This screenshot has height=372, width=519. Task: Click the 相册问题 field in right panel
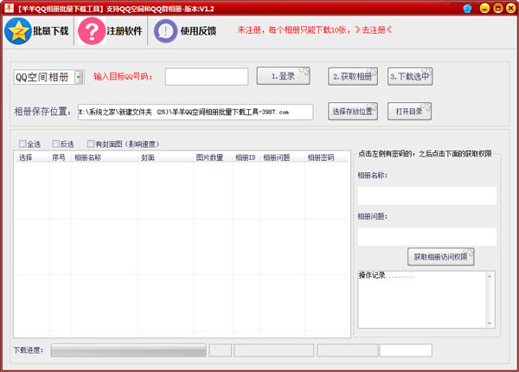point(427,237)
